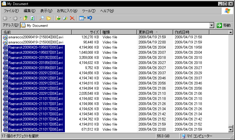Click the Move To folder icon
Image resolution: width=235 pixels, height=140 pixels.
tap(58, 18)
